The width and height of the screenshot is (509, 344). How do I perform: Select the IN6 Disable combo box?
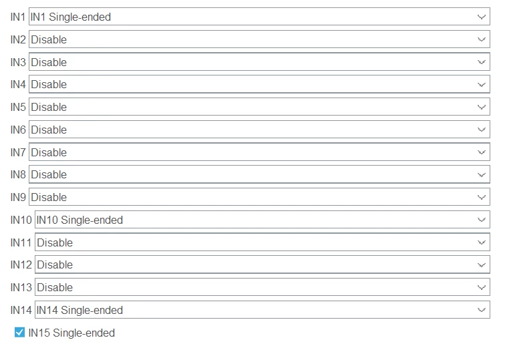tap(259, 130)
